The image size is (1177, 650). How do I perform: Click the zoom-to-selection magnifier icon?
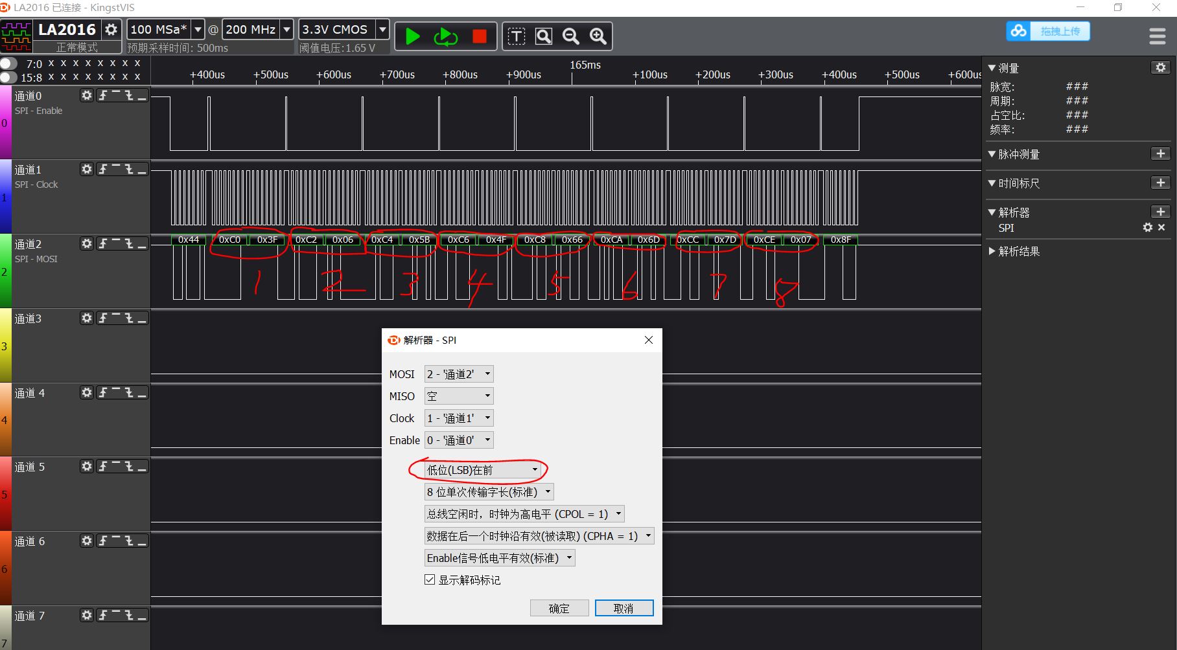544,37
